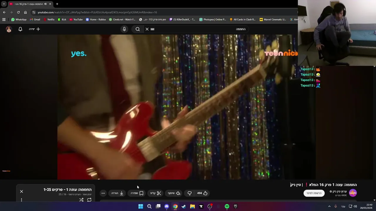Screen dimensions: 376x211
Task: Click the download button
Action: click(x=117, y=193)
